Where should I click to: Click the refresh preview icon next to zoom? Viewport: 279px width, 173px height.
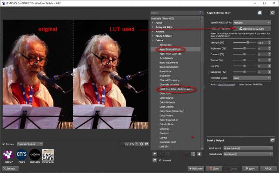click(146, 144)
